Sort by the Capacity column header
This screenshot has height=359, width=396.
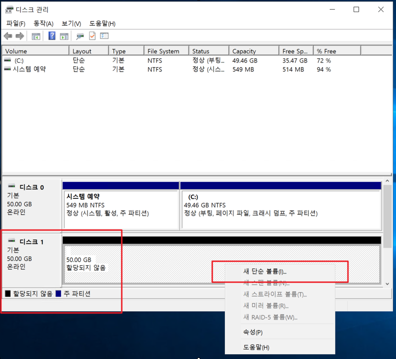coord(254,51)
